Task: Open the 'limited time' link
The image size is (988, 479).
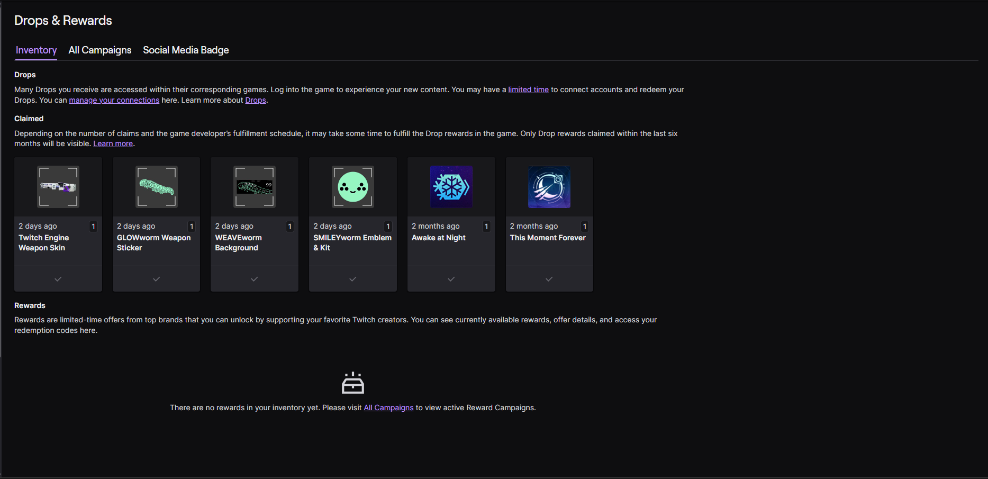Action: pyautogui.click(x=528, y=90)
